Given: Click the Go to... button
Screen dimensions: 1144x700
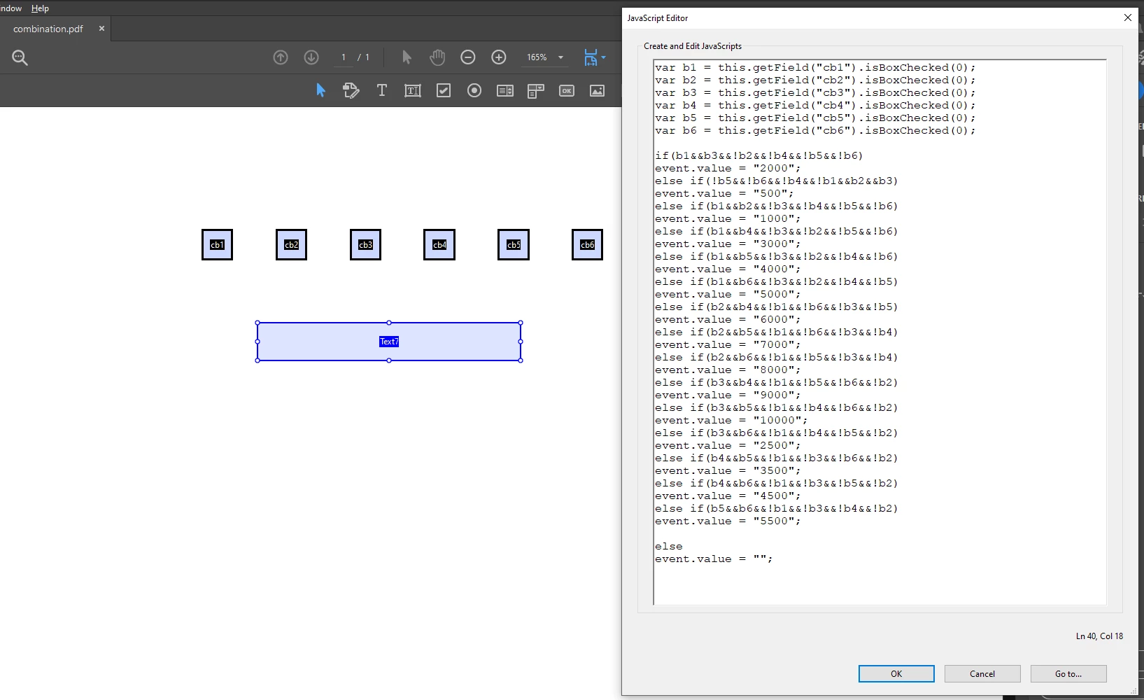Looking at the screenshot, I should [x=1068, y=673].
